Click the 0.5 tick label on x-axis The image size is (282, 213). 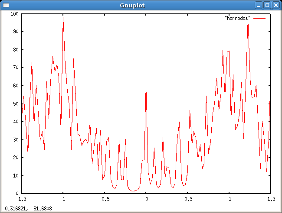188,199
